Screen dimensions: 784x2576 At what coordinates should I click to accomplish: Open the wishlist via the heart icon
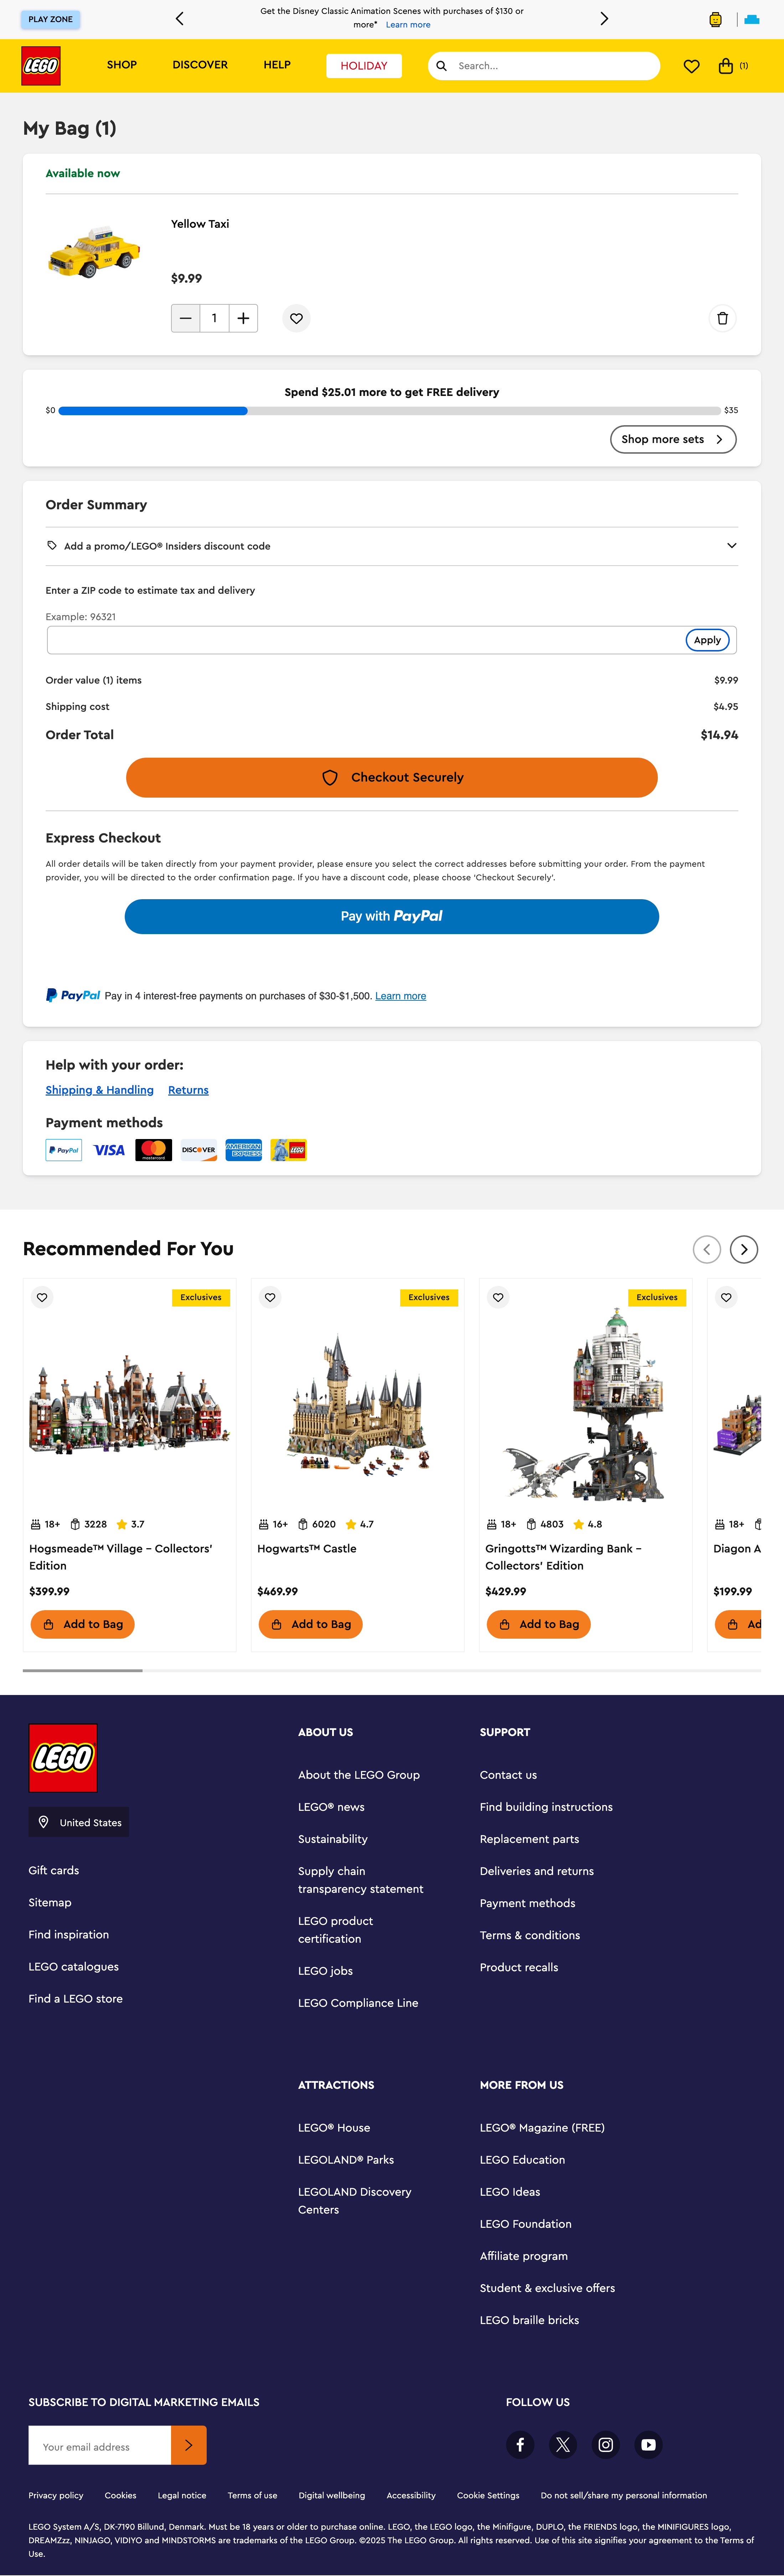691,66
